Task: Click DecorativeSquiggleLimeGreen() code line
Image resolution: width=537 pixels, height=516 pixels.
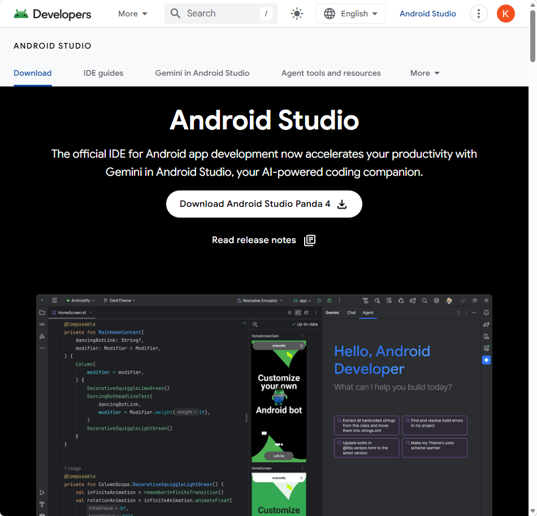Action: click(x=128, y=388)
